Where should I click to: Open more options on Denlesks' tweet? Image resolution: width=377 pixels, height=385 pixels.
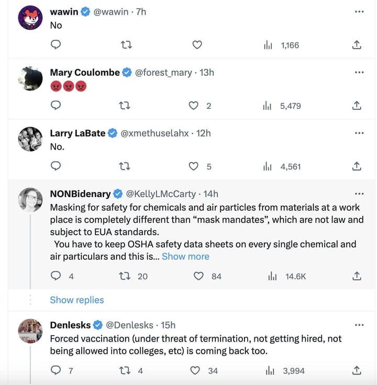[359, 325]
